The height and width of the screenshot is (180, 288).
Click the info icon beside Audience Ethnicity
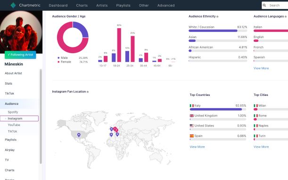coord(217,16)
